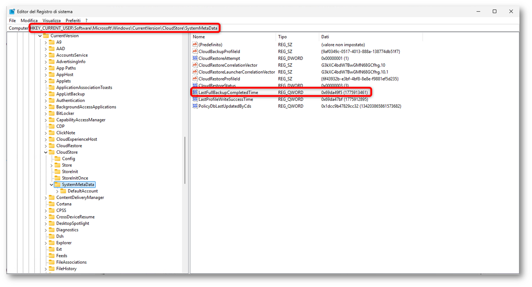Open the Preferiti menu
Image resolution: width=532 pixels, height=287 pixels.
(73, 21)
